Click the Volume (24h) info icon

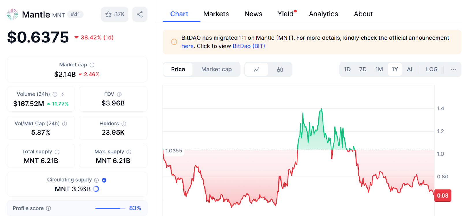[55, 94]
